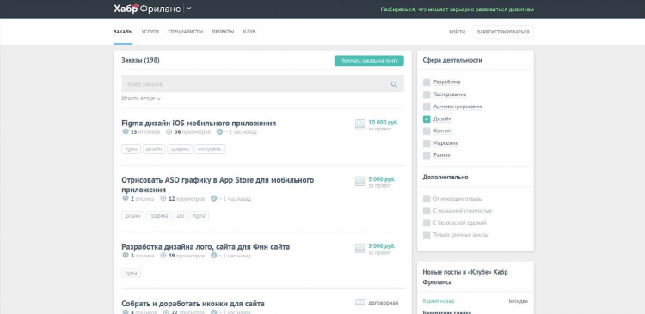The image size is (645, 314).
Task: Enable the Разработка checkbox
Action: click(427, 82)
